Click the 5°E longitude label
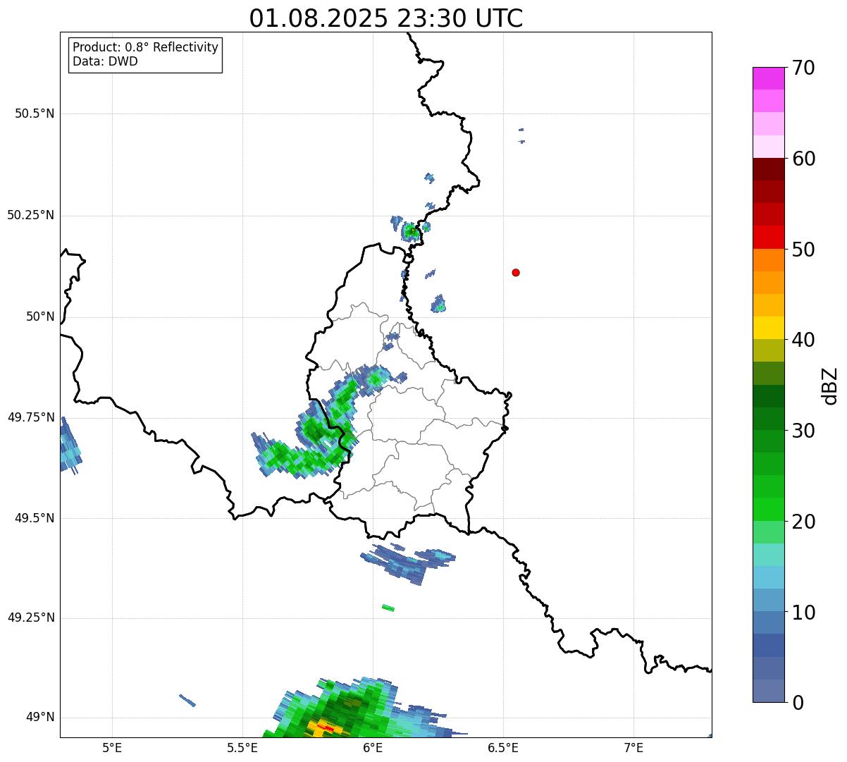 click(112, 747)
